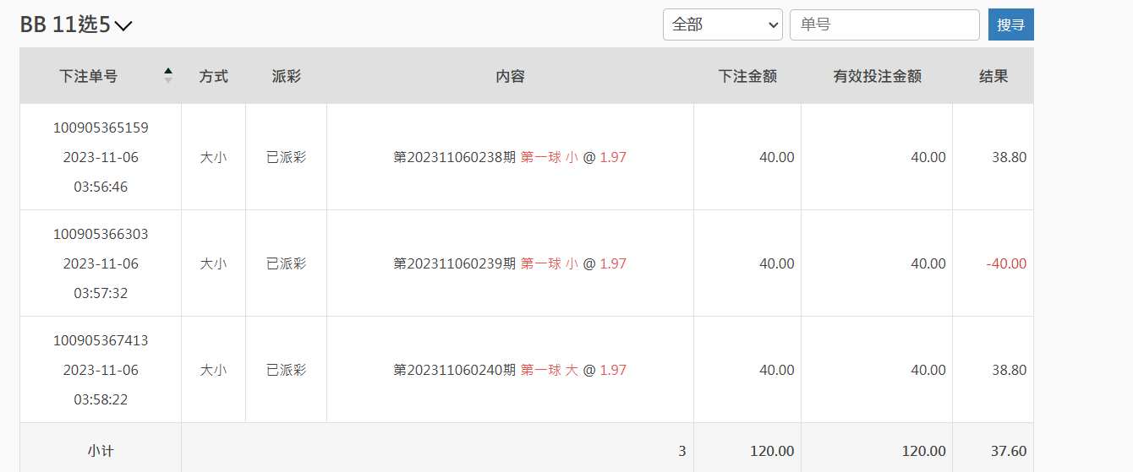Open bet order number 100905366303
The image size is (1133, 472).
pyautogui.click(x=101, y=235)
